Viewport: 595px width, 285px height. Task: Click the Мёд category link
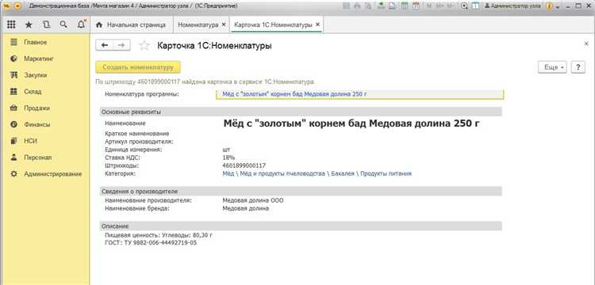228,173
